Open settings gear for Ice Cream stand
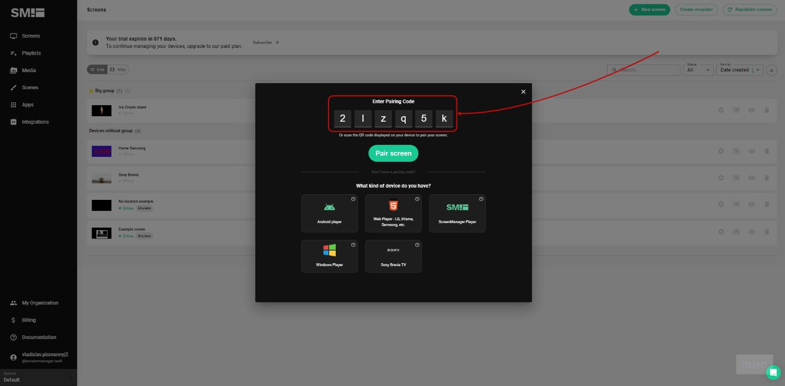 click(x=721, y=110)
